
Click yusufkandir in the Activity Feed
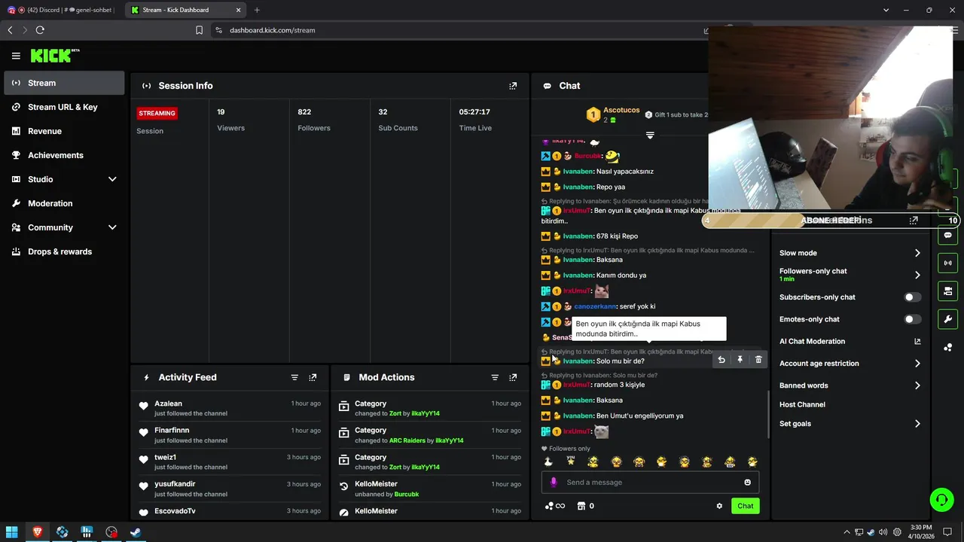click(x=175, y=484)
